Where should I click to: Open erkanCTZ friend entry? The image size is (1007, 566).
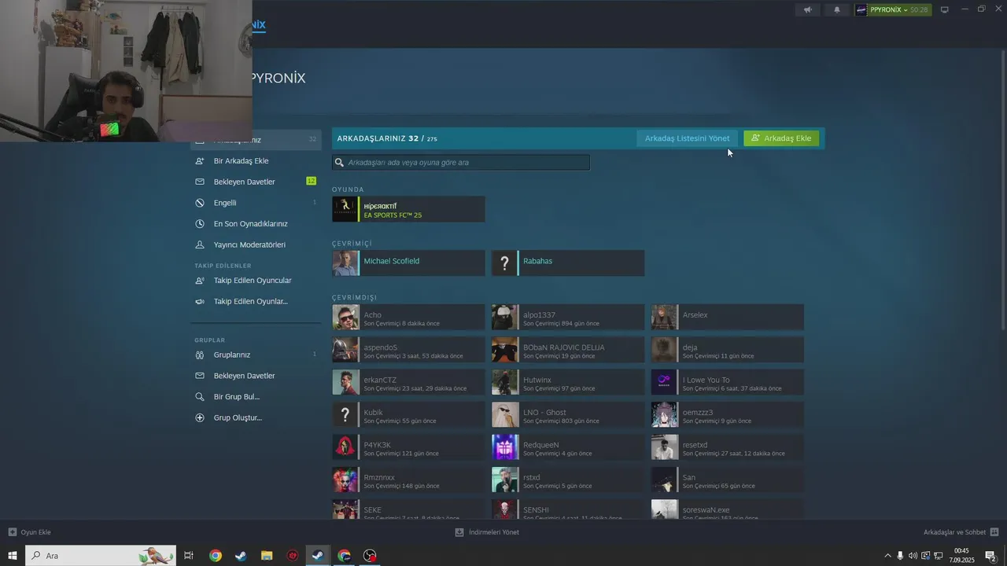click(x=408, y=383)
